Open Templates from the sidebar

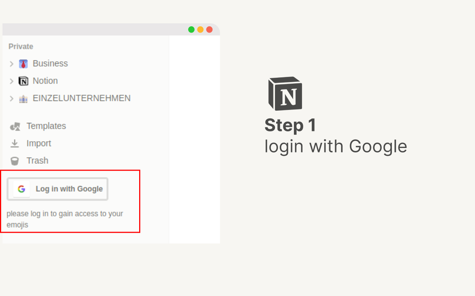click(46, 126)
